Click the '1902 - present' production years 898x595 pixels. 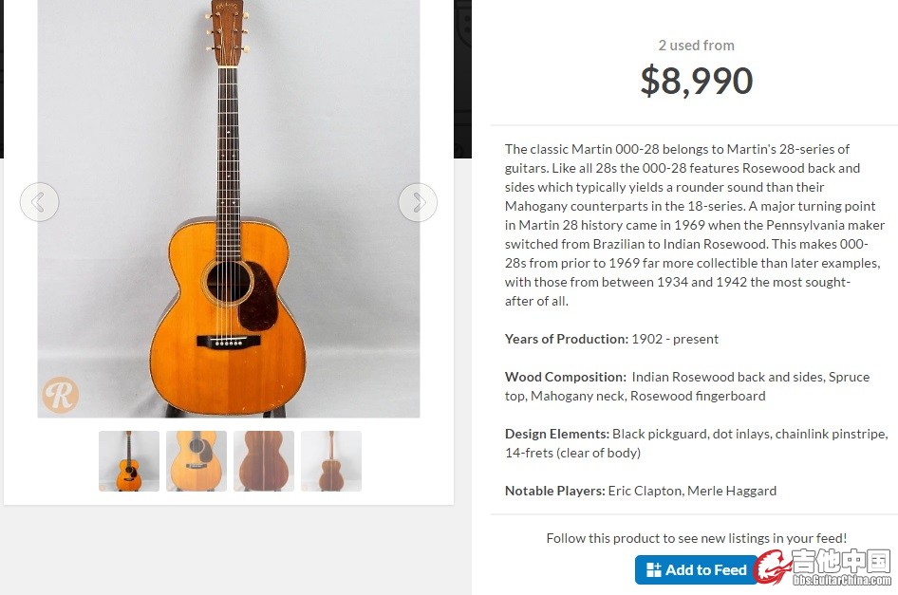(675, 339)
